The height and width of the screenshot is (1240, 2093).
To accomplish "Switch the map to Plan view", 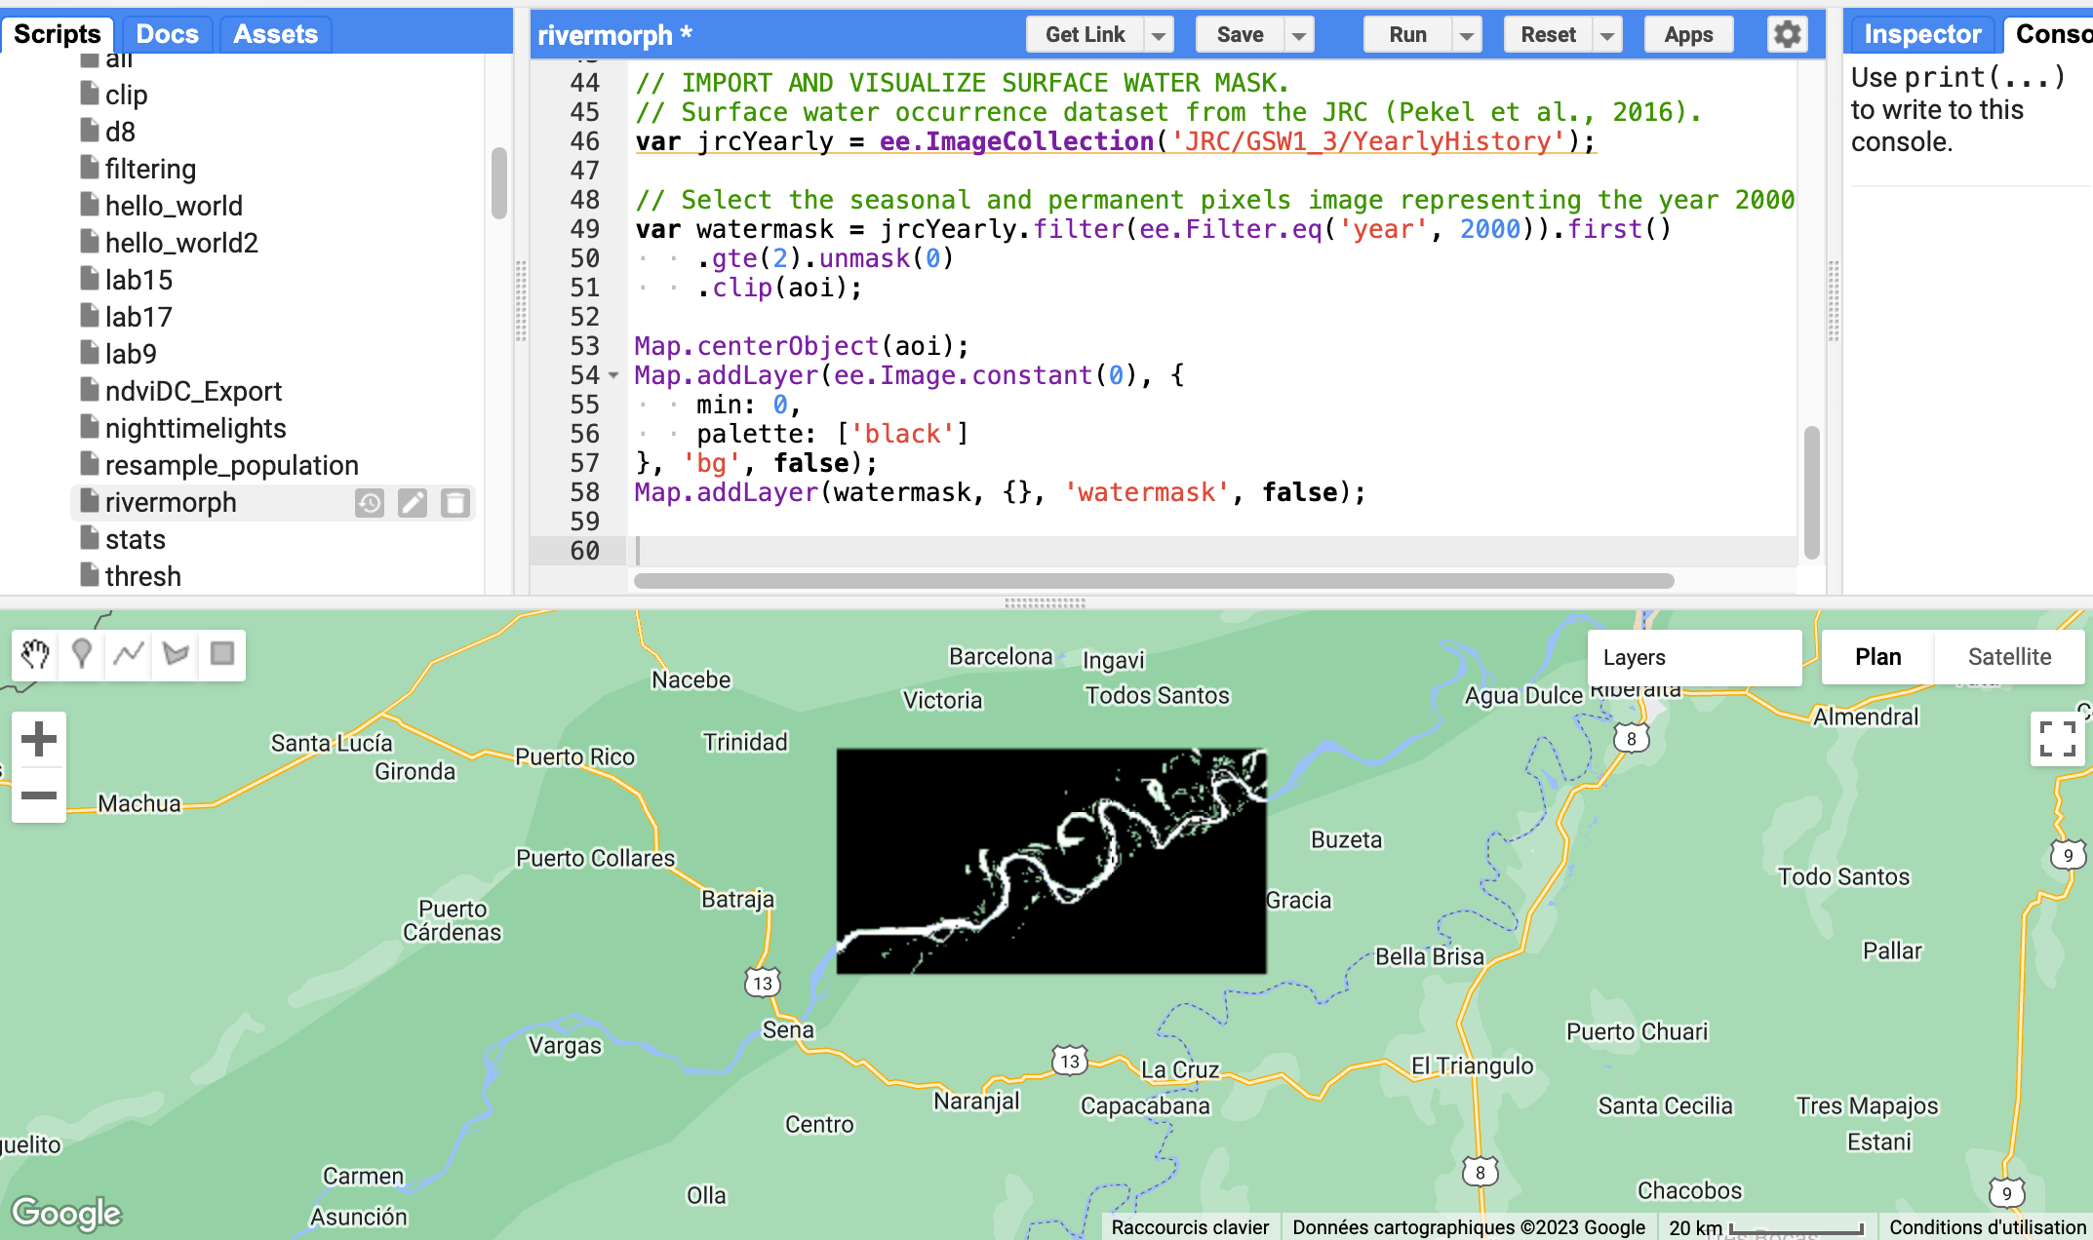I will coord(1877,657).
